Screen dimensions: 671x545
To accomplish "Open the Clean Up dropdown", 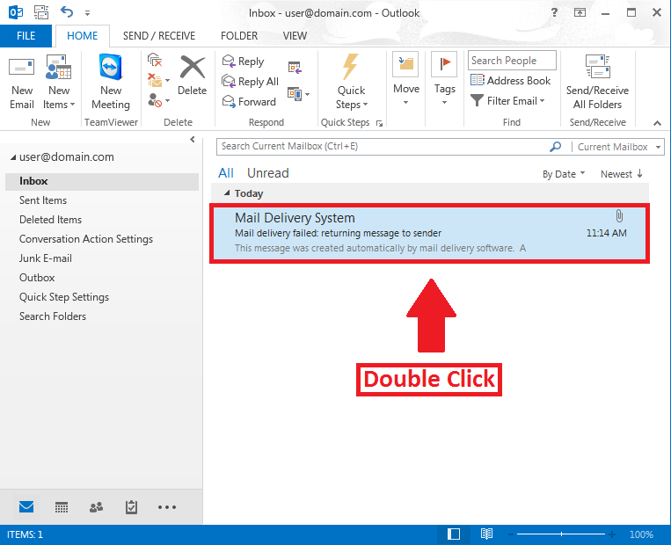I will point(158,80).
